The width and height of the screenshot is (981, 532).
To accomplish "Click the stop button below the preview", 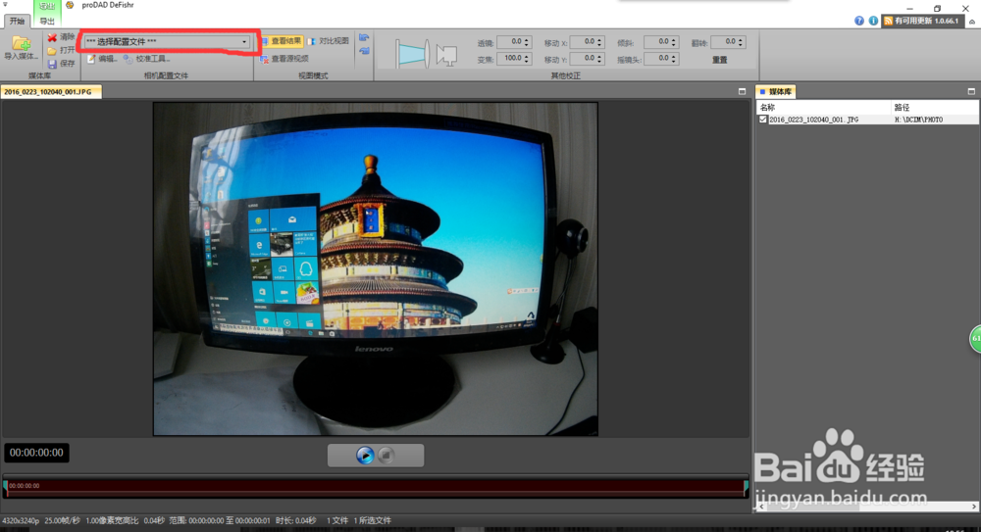I will [x=387, y=456].
